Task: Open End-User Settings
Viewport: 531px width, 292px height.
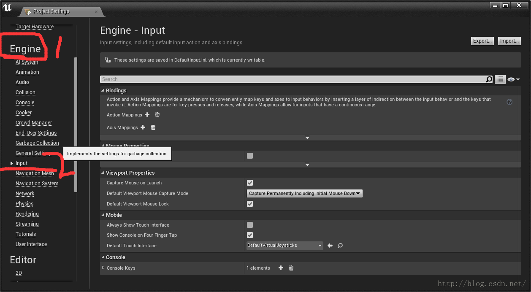Action: (x=36, y=133)
